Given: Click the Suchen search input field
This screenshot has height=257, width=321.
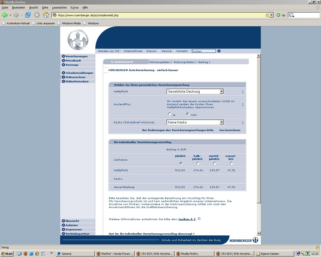Looking at the screenshot, I should 203,51.
